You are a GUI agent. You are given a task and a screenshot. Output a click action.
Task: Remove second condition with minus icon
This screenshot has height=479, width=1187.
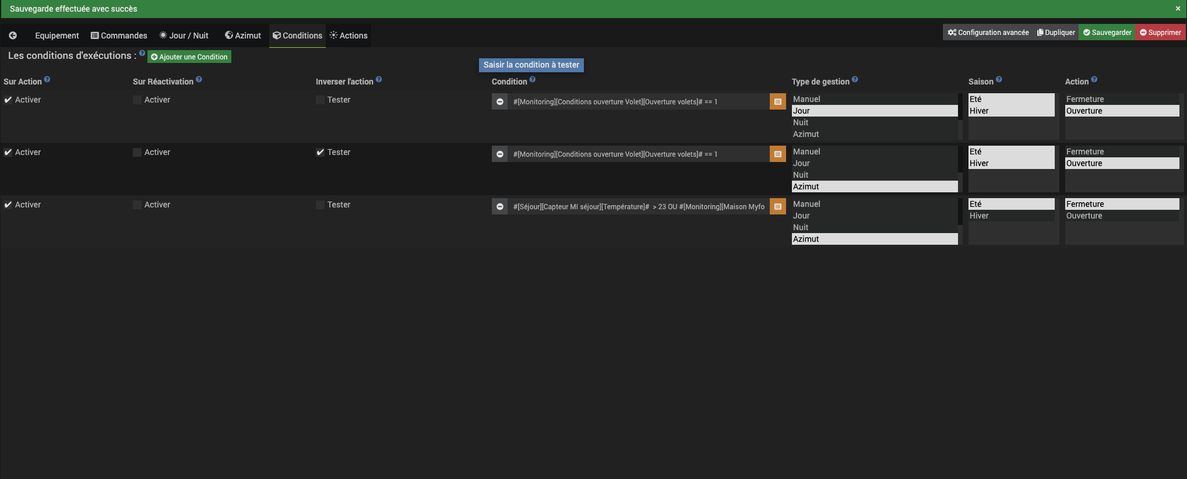500,154
